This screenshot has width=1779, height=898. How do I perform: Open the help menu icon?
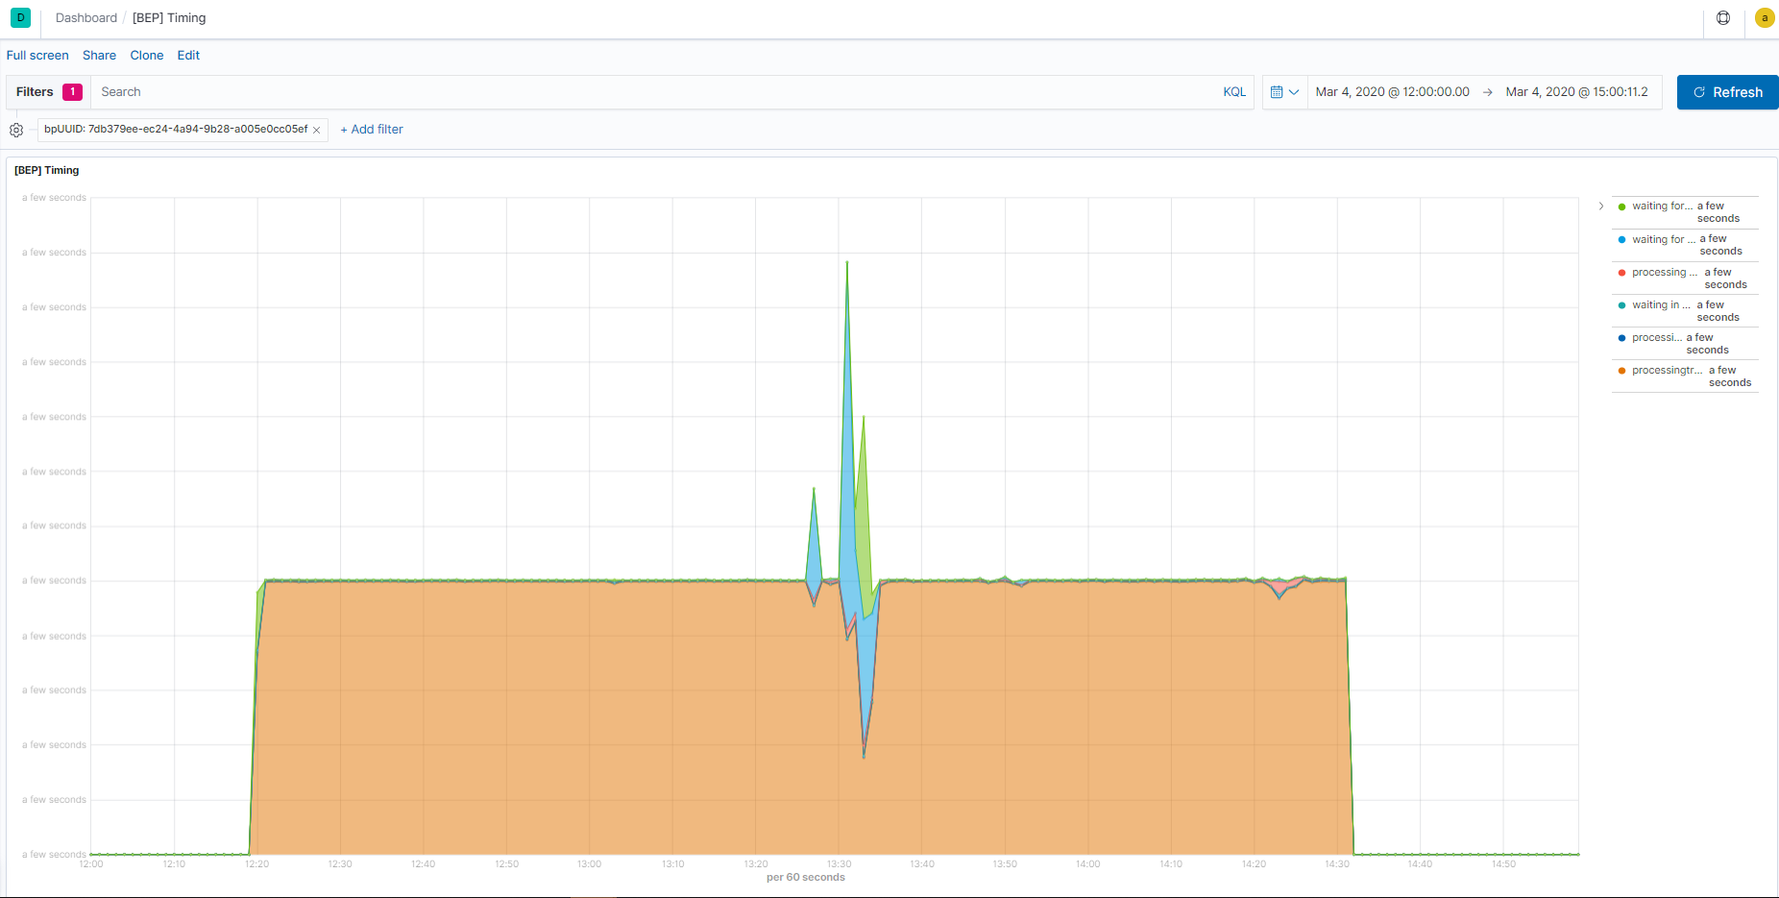[1723, 17]
